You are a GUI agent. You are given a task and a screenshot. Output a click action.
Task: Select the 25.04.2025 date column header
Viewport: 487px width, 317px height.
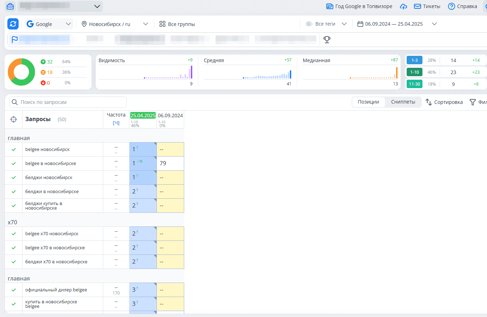143,115
